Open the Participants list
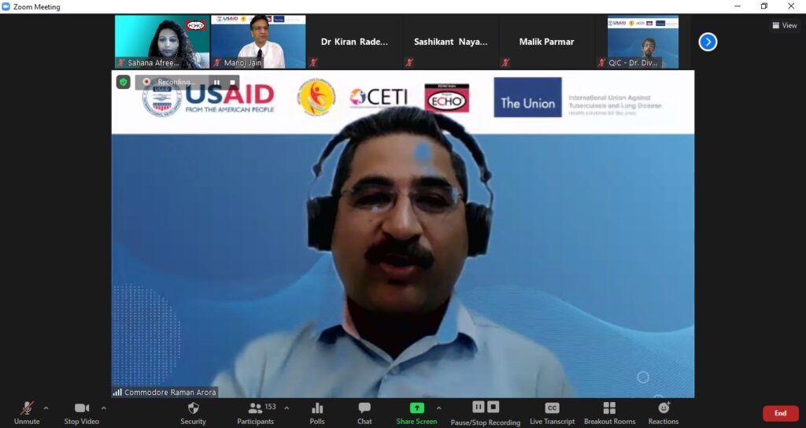The height and width of the screenshot is (428, 806). 256,412
